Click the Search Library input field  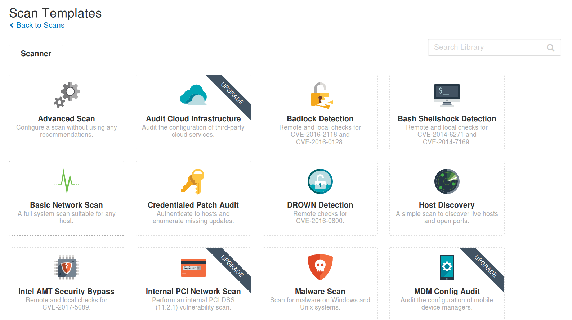(488, 48)
